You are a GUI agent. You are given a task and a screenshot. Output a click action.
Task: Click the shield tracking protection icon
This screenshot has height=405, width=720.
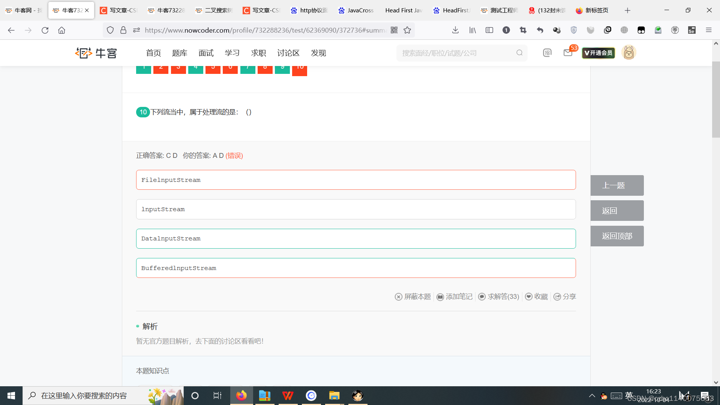[110, 30]
